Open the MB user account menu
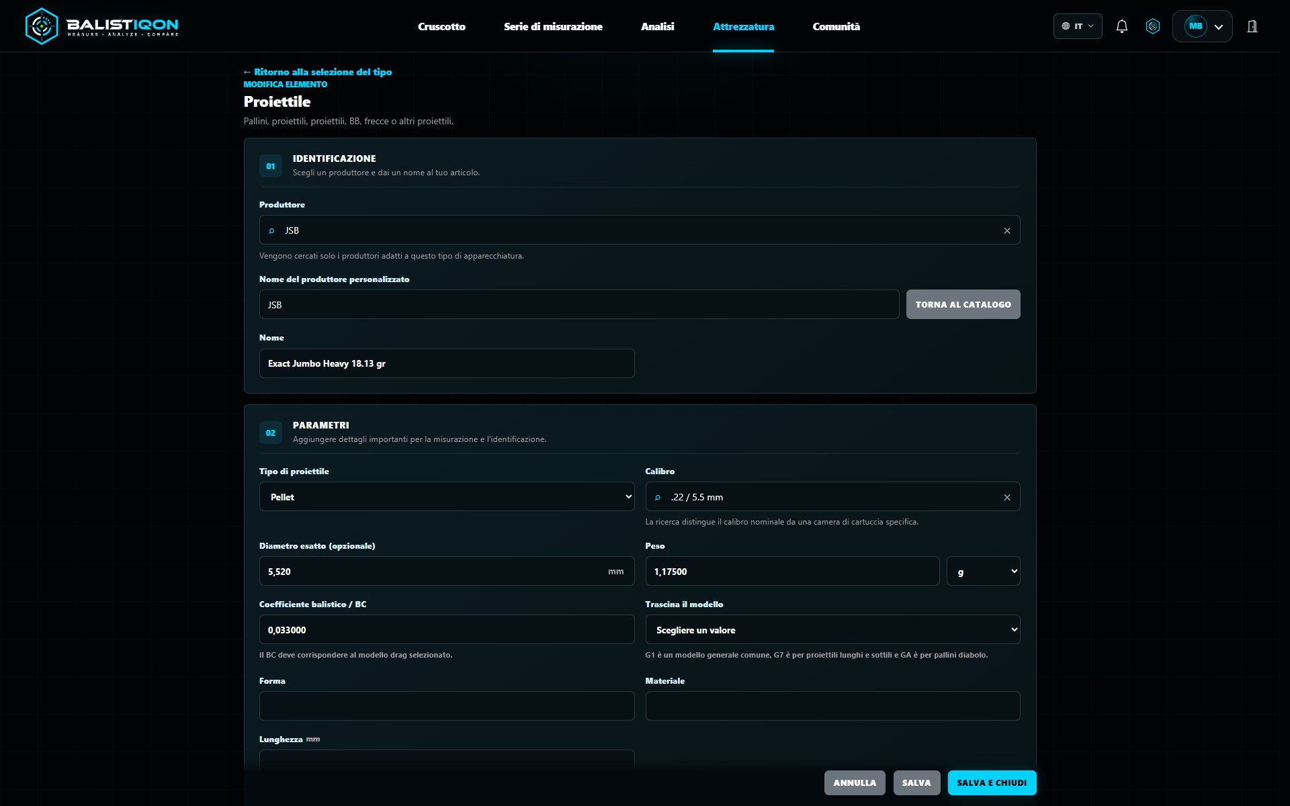 (1202, 26)
